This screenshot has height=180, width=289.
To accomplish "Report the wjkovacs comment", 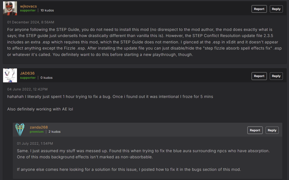I will point(259,9).
